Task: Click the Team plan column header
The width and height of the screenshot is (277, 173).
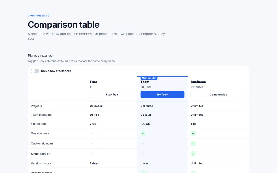Action: (145, 82)
